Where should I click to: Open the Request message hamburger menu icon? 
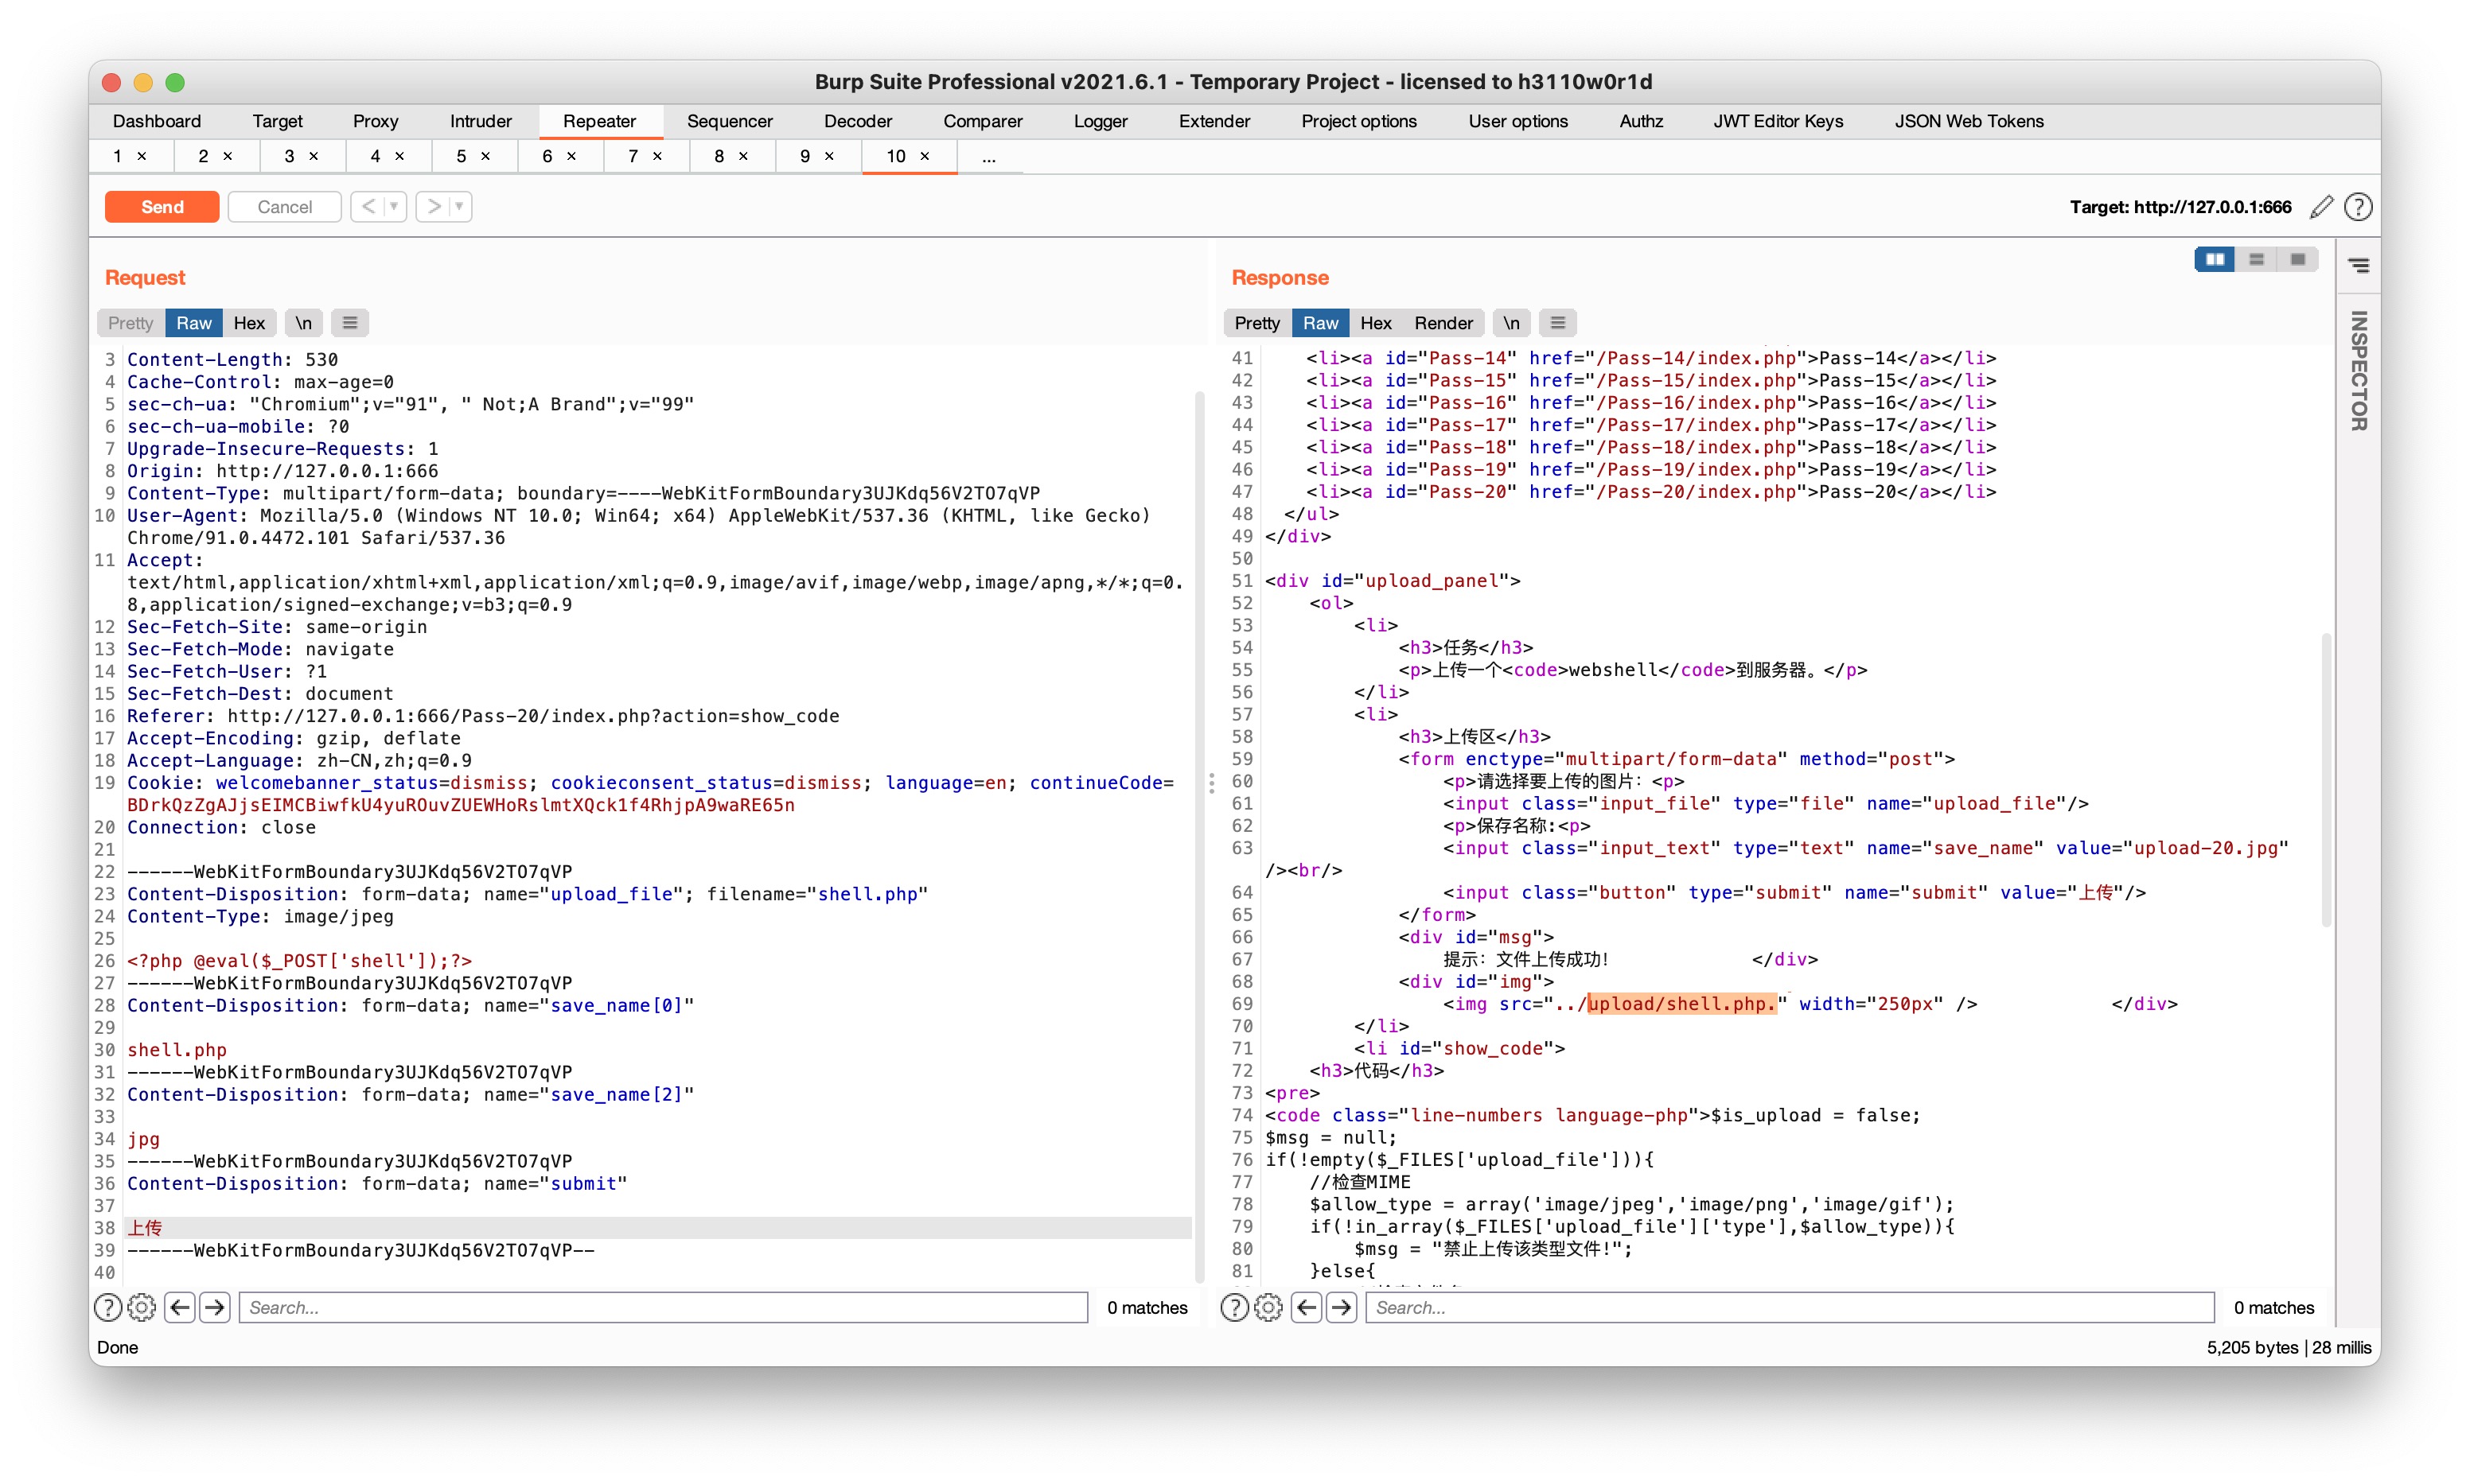[349, 323]
